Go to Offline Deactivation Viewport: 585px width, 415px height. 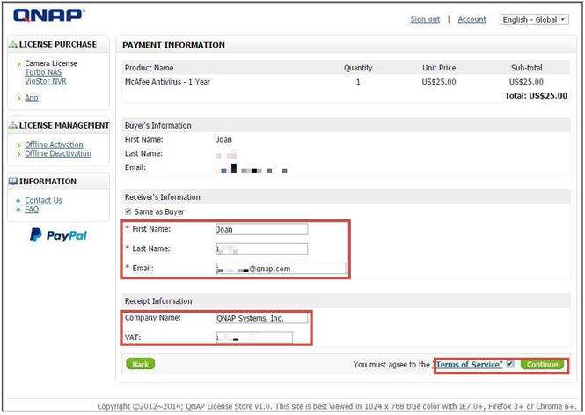click(x=58, y=153)
